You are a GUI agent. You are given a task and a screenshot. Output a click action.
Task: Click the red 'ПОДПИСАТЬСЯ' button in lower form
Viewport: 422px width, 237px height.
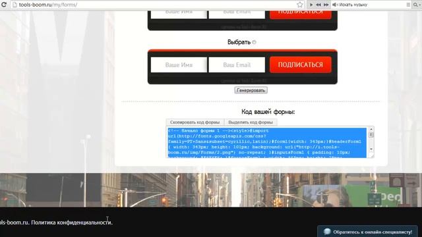coord(301,65)
